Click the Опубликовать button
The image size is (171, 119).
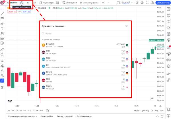163,3
